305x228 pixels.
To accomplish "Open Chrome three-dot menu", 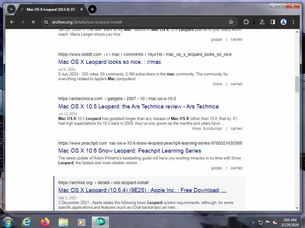I will pos(293,22).
